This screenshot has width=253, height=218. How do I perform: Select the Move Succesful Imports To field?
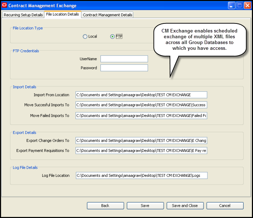141,105
